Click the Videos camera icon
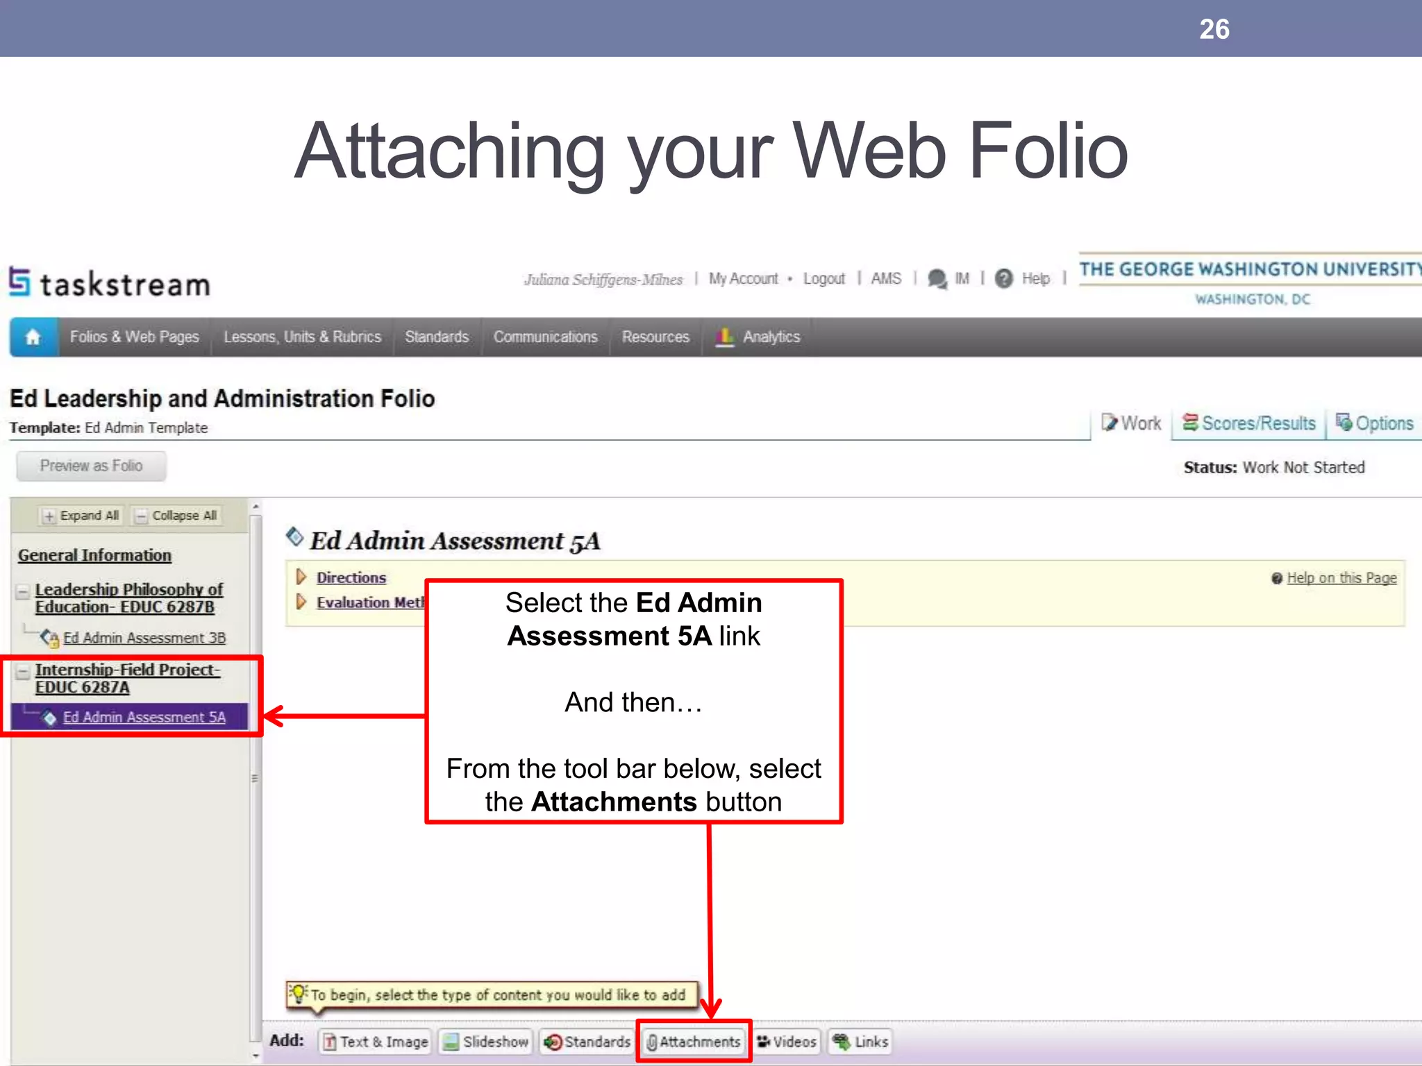 click(763, 1042)
